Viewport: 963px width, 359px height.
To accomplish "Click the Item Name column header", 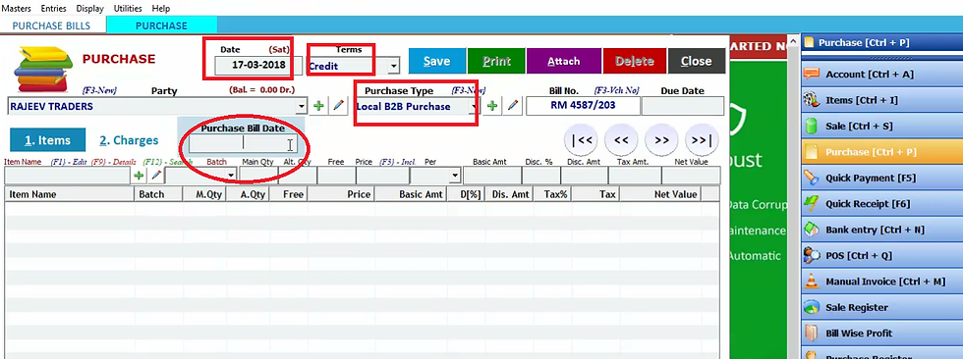I will pos(70,194).
